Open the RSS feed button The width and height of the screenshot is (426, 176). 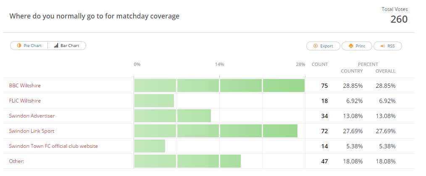[x=387, y=46]
